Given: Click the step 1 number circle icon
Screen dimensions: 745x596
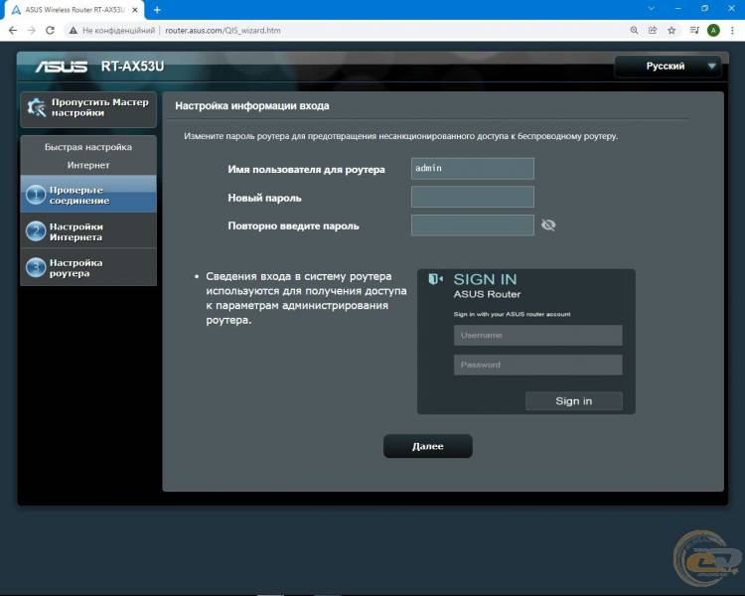Looking at the screenshot, I should (x=36, y=195).
